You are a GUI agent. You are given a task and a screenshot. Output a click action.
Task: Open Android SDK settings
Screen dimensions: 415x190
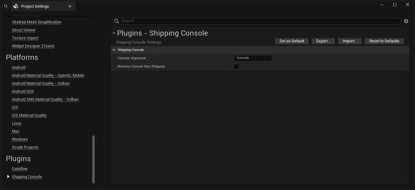[23, 91]
